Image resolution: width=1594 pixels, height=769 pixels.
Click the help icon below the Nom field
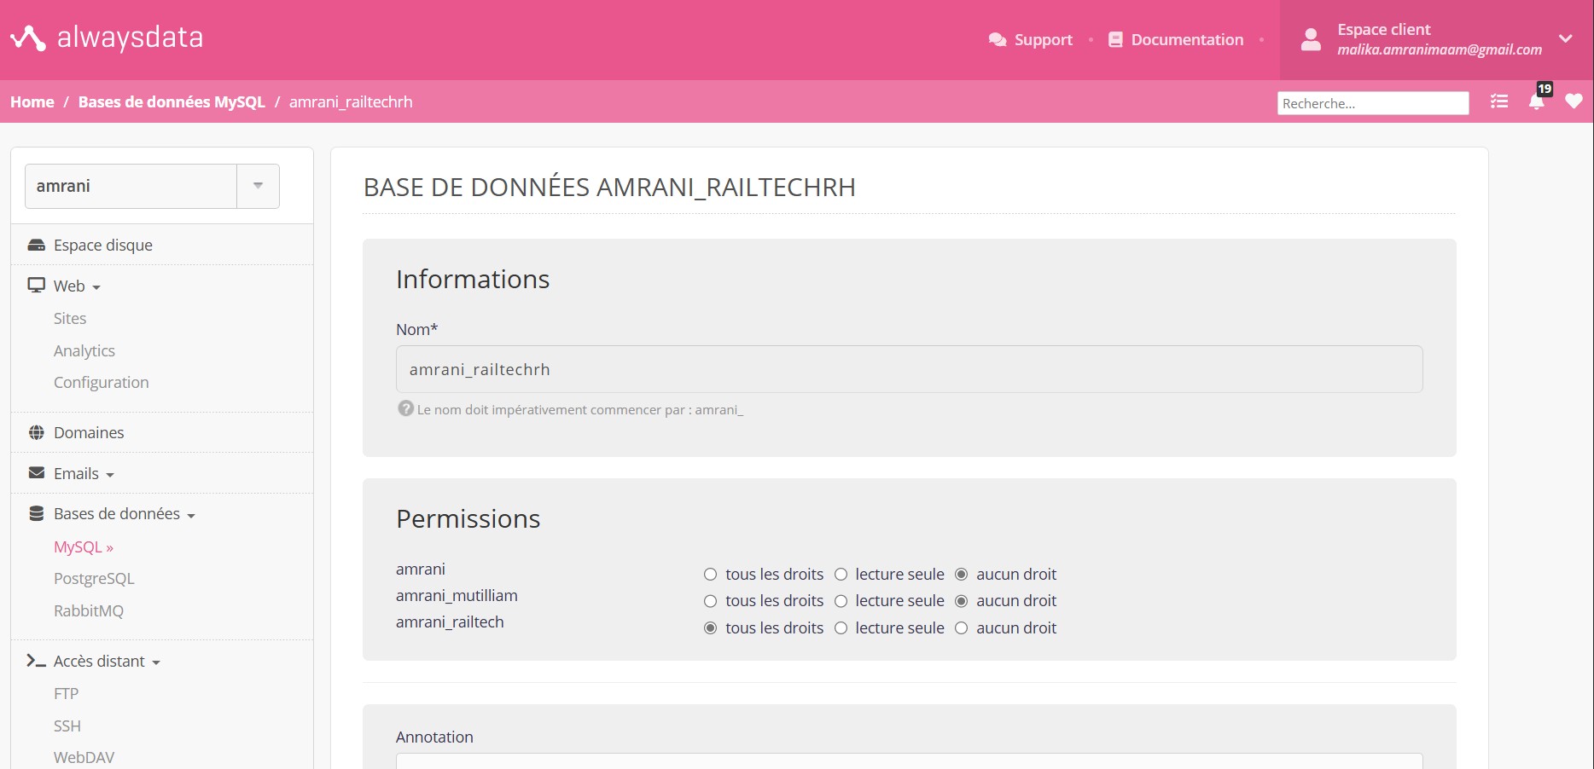click(406, 408)
